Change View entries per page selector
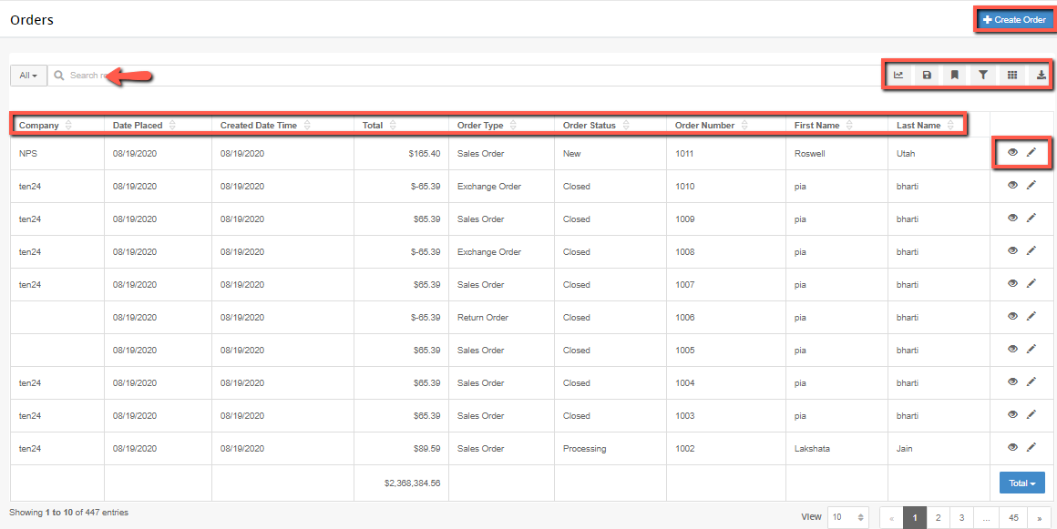 pyautogui.click(x=848, y=517)
